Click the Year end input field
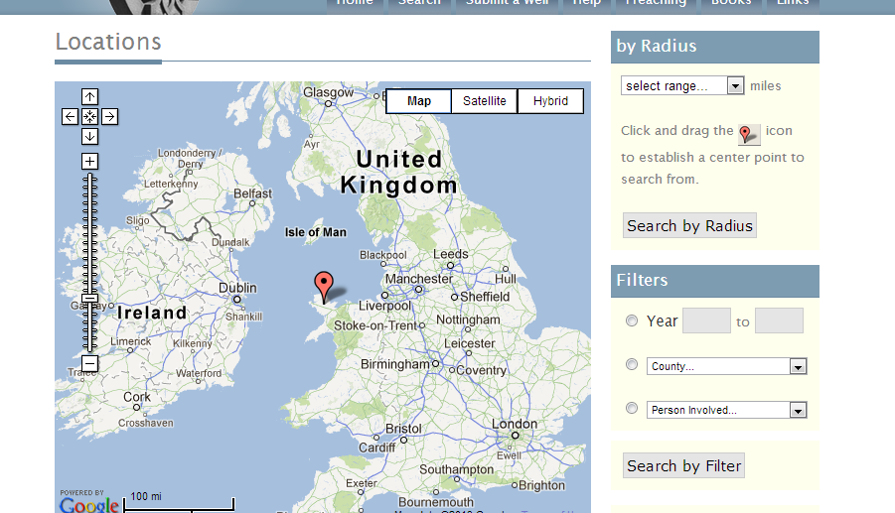 coord(779,321)
